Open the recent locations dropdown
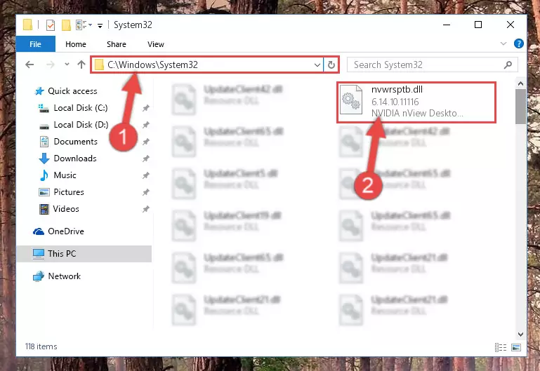The height and width of the screenshot is (371, 540). (67, 65)
